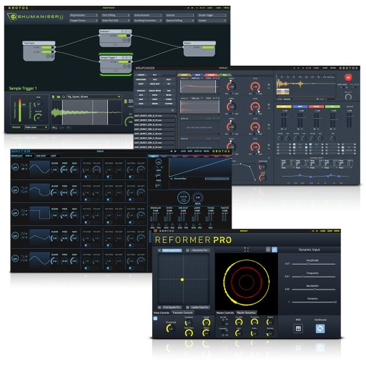The height and width of the screenshot is (366, 366).
Task: Go to next preset arrow in Igniter
Action: pos(176,152)
